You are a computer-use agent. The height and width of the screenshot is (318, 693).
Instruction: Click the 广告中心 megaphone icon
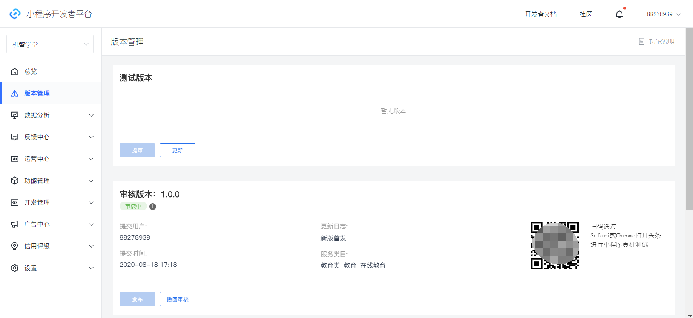click(x=15, y=224)
